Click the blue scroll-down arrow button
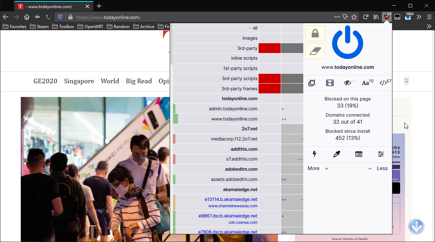 (x=416, y=227)
